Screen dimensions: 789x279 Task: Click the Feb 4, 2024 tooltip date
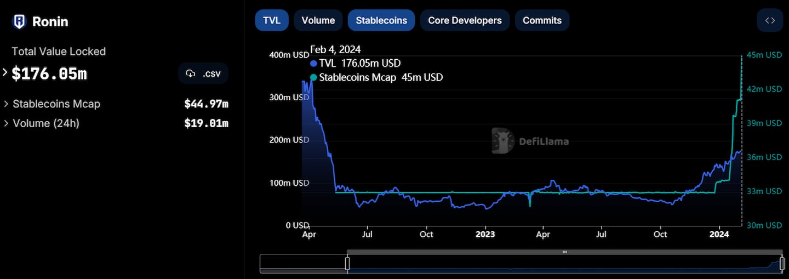click(x=335, y=50)
